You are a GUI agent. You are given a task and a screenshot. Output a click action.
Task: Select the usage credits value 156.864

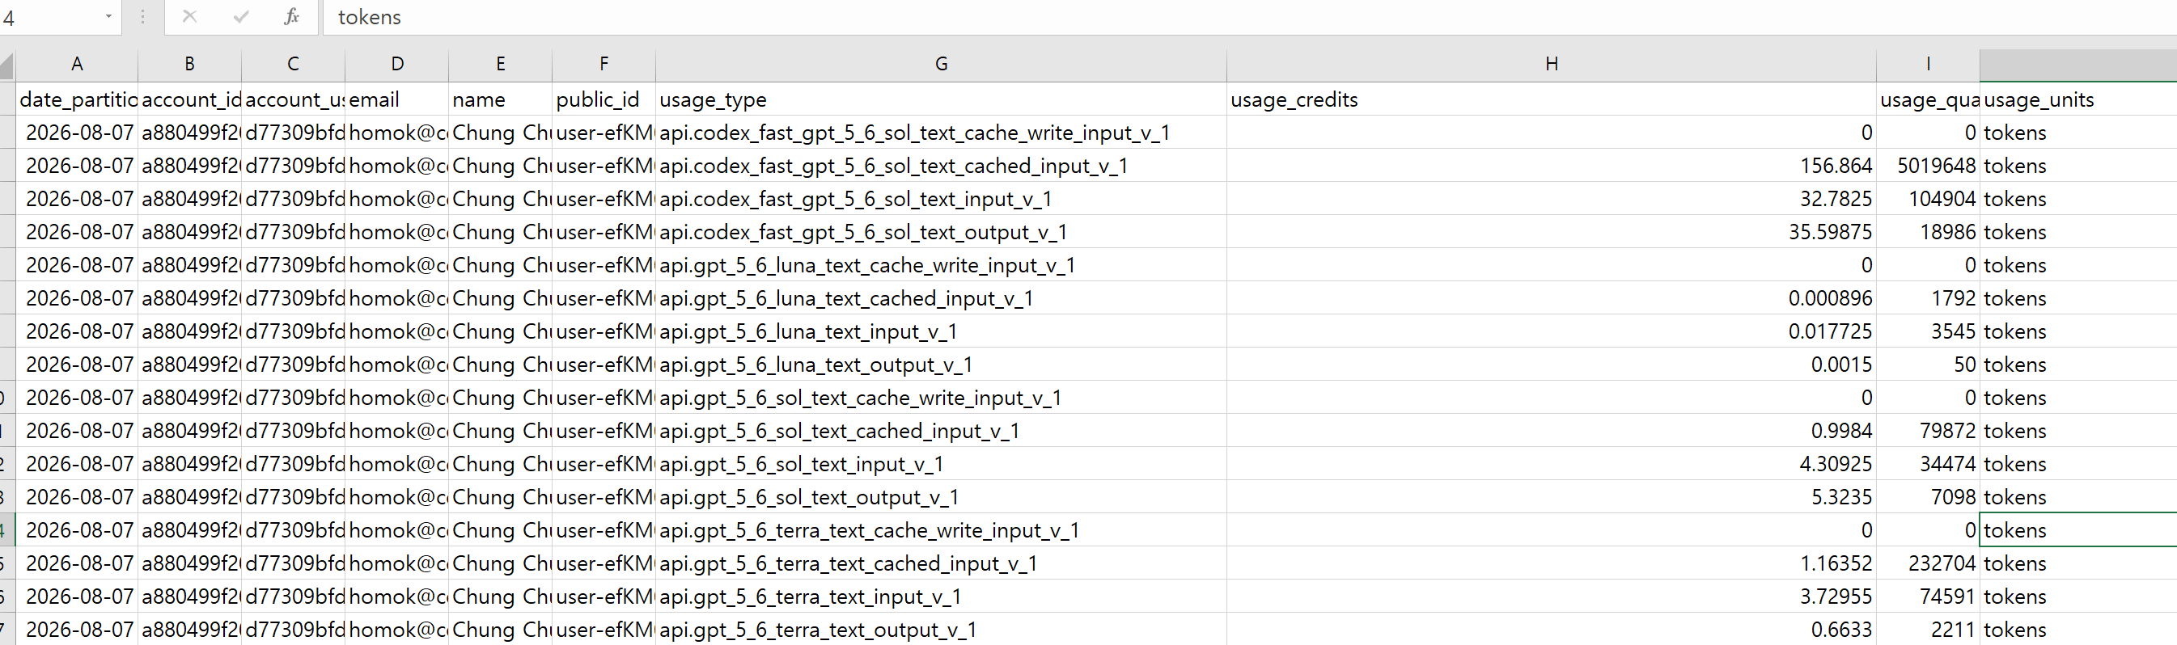coord(1552,166)
